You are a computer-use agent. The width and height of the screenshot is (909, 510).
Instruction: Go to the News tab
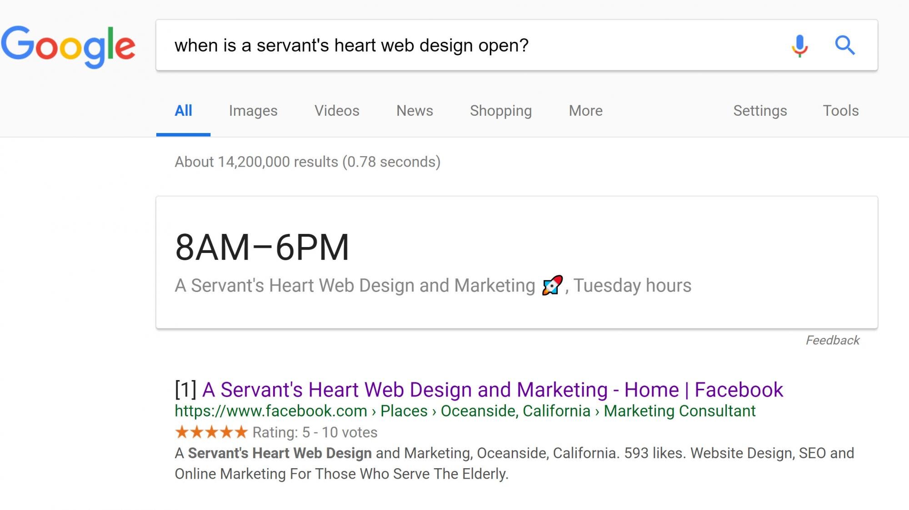tap(415, 111)
